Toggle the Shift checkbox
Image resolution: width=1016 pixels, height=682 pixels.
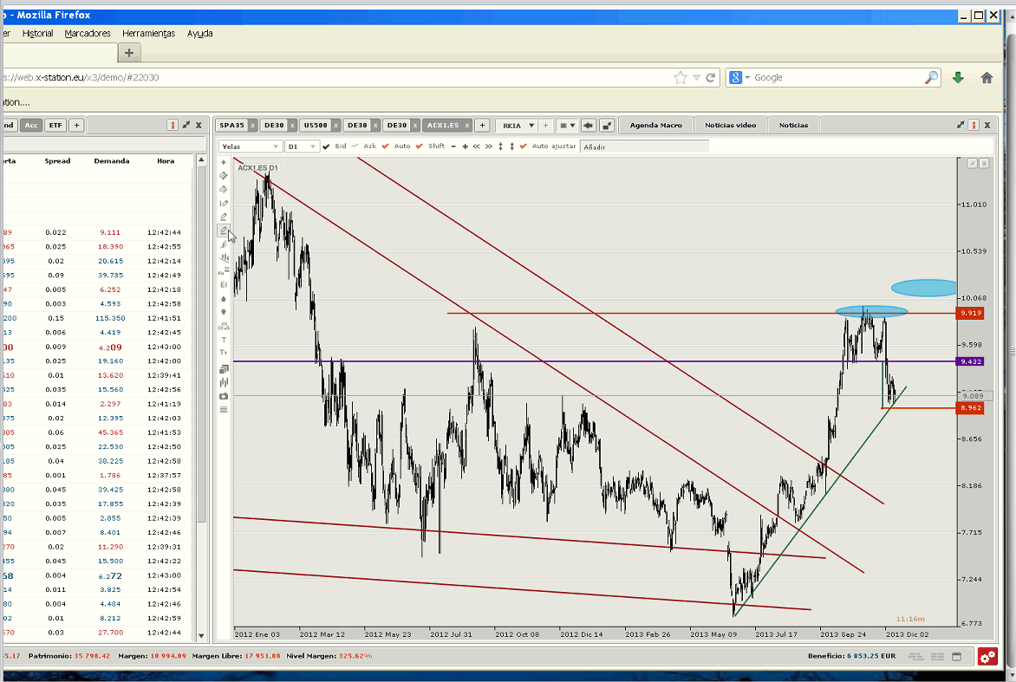420,146
